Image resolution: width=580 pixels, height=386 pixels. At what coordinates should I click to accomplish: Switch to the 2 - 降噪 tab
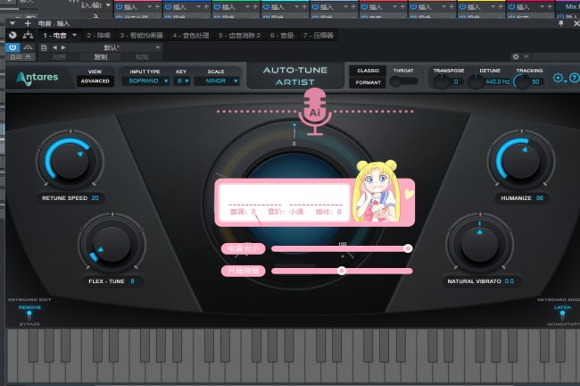click(98, 35)
